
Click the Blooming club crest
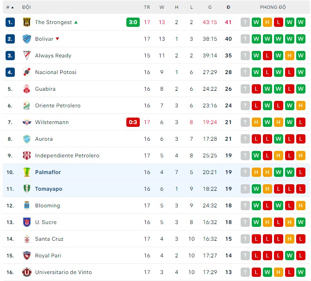(26, 206)
